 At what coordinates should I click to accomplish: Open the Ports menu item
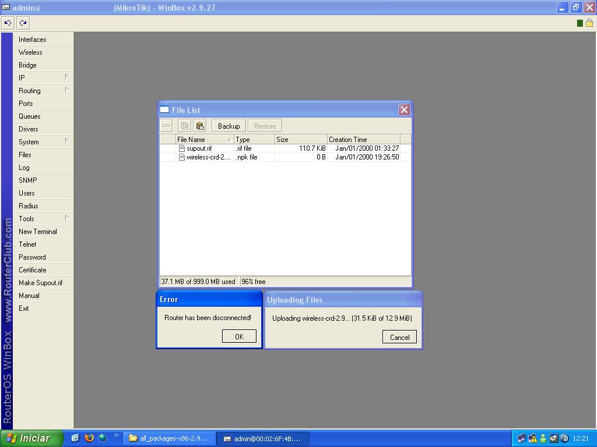pyautogui.click(x=43, y=104)
